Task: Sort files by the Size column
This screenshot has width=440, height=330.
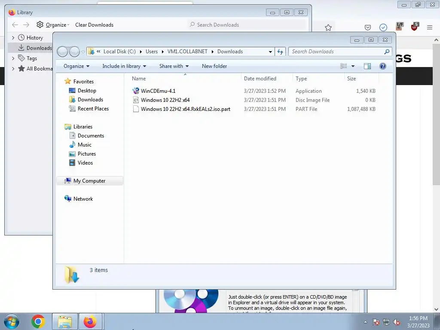Action: pos(361,79)
